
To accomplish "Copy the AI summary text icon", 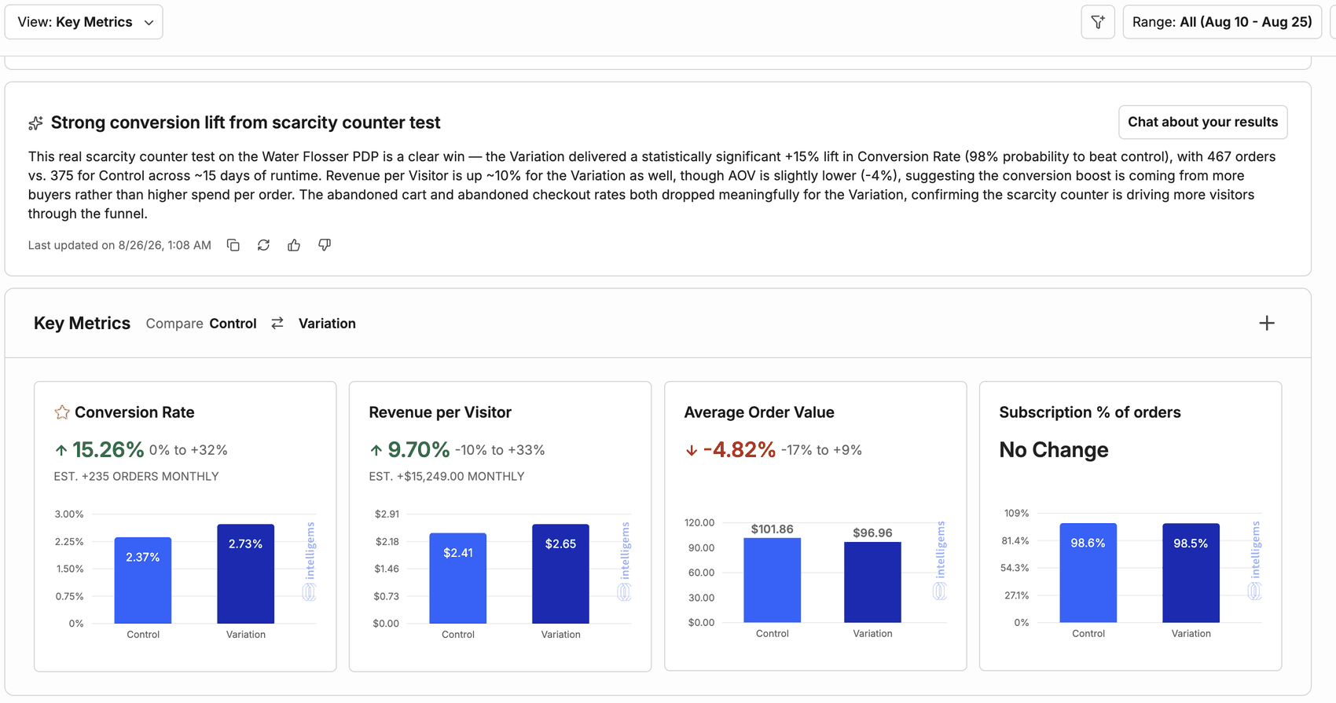I will (233, 245).
